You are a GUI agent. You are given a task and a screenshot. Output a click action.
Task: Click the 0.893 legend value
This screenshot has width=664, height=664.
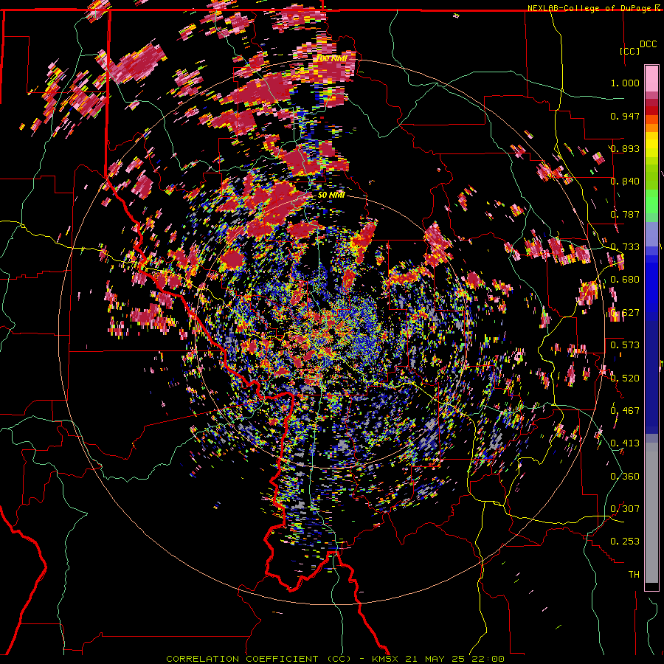[625, 148]
